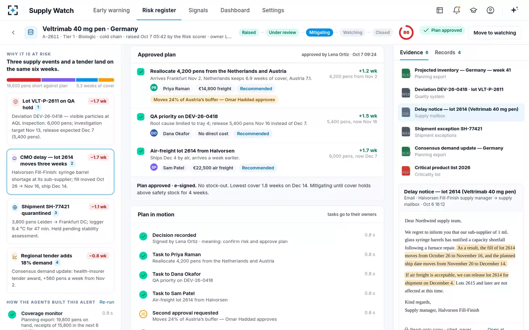The image size is (529, 330).
Task: Open the user account icon
Action: click(490, 10)
